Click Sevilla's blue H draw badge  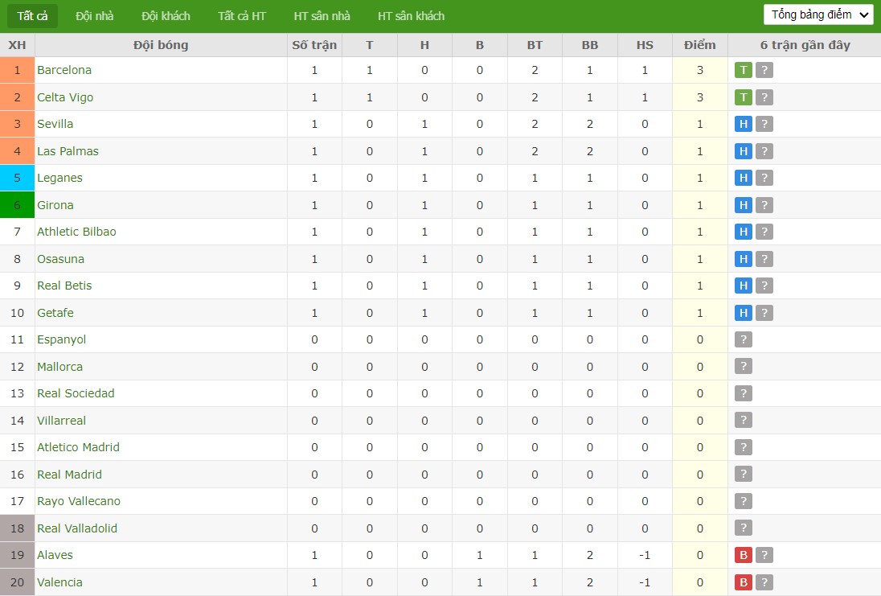click(x=744, y=124)
